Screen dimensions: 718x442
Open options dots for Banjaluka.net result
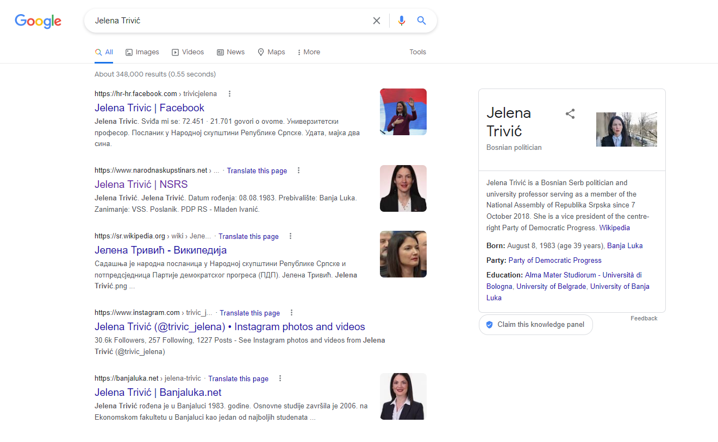coord(280,378)
